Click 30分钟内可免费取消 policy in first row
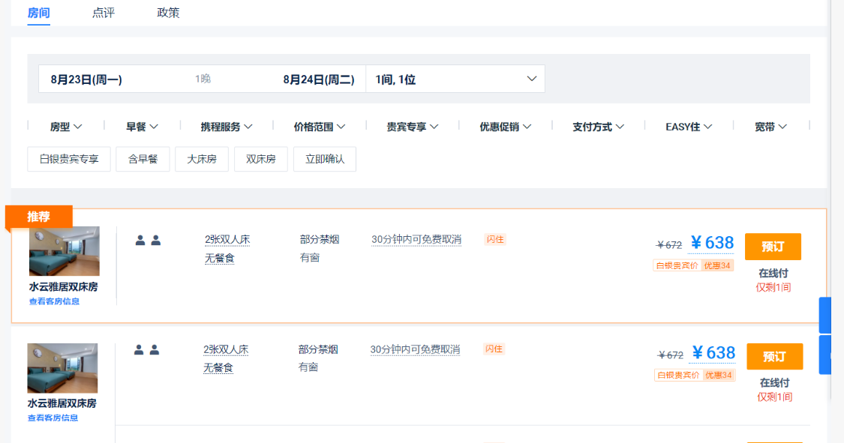This screenshot has width=844, height=443. click(416, 240)
